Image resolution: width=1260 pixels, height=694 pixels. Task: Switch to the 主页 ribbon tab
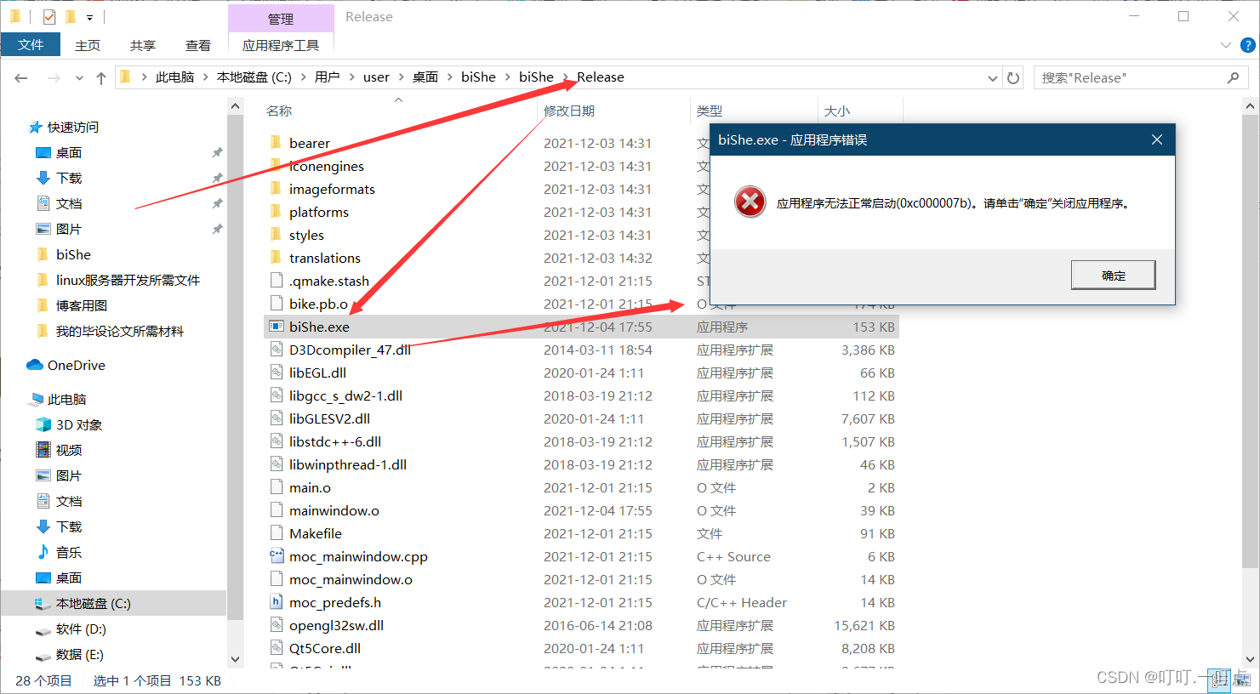pos(88,45)
